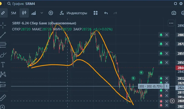Click the zoom-in plus tool in sidebar
Viewport: 184px width, 109px height.
pos(2,107)
